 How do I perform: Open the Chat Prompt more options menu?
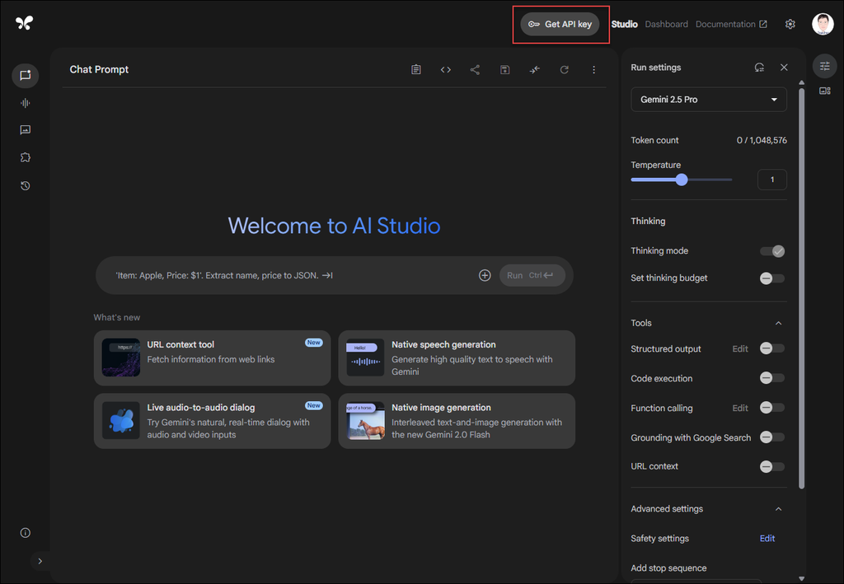coord(593,69)
